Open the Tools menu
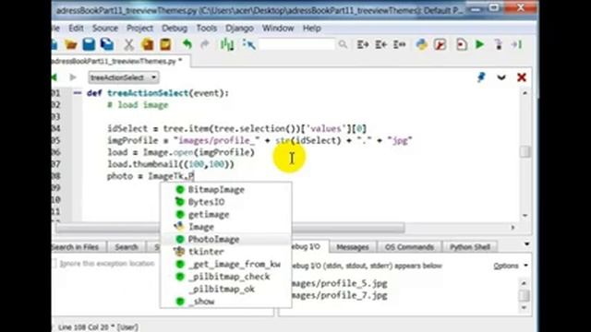This screenshot has width=591, height=332. coord(207,29)
